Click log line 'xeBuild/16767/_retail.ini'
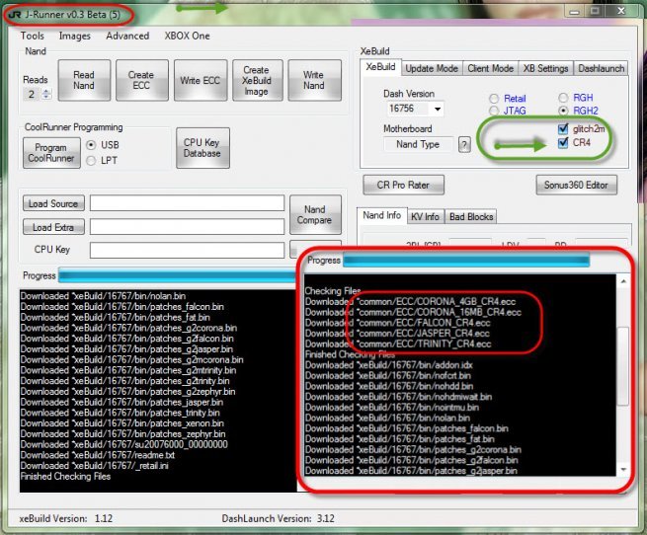The height and width of the screenshot is (535, 647). [x=95, y=466]
